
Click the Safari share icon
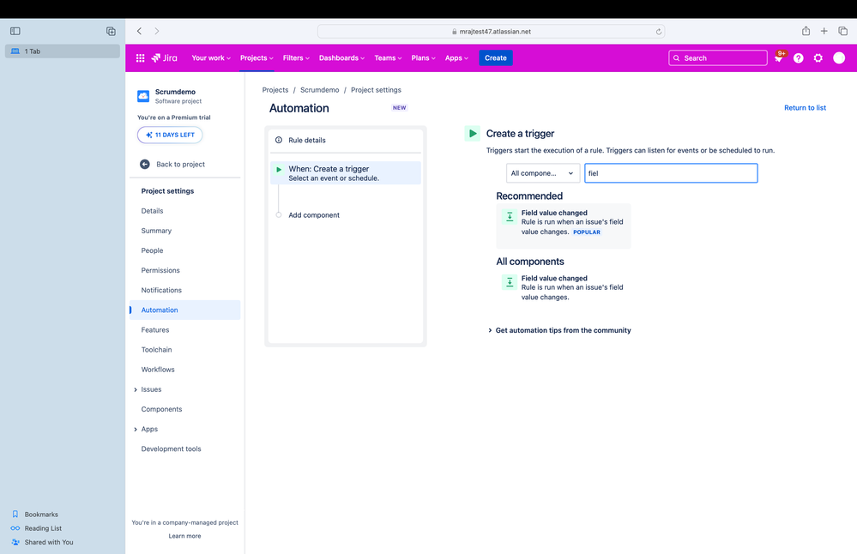(806, 31)
